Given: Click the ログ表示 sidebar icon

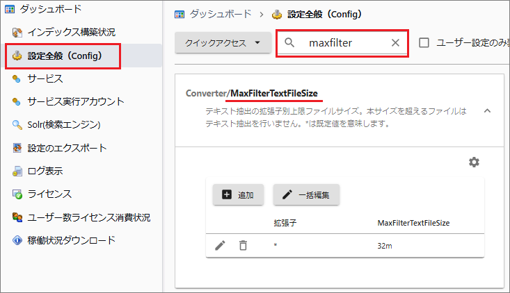Looking at the screenshot, I should [17, 171].
